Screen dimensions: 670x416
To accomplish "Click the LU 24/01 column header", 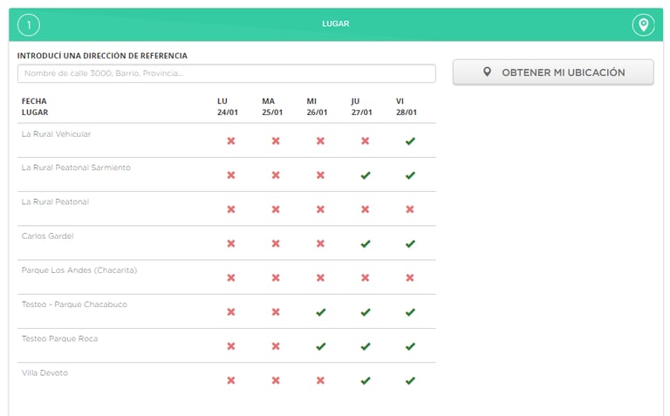I will tap(226, 106).
